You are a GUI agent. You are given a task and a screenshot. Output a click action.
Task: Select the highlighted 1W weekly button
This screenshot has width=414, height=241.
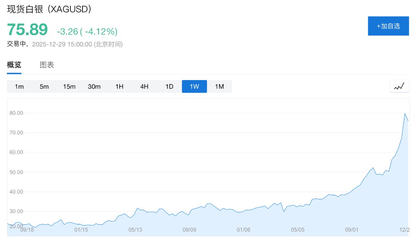click(194, 87)
